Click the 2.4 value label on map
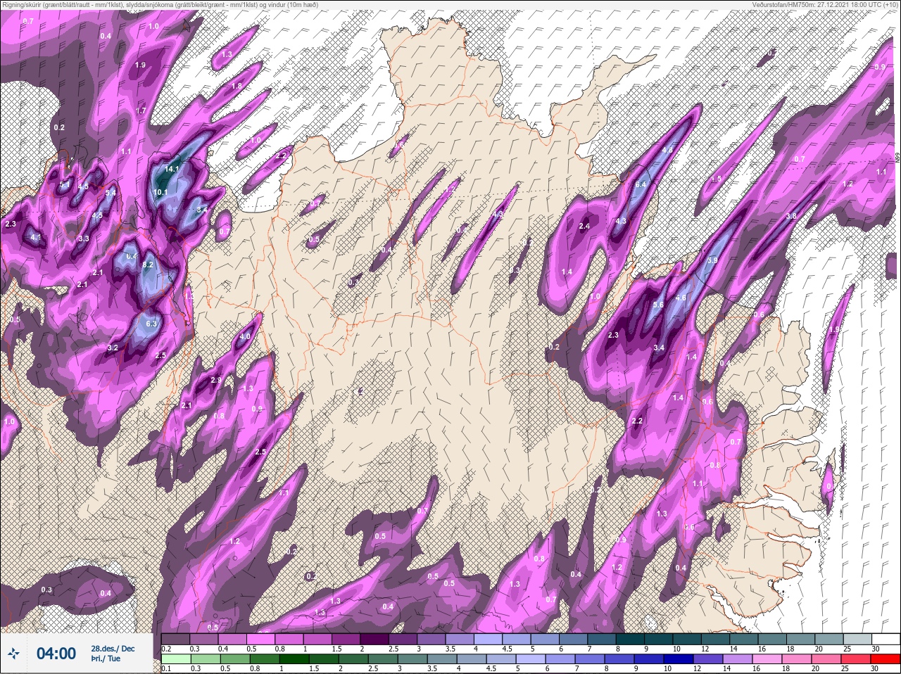 [584, 227]
